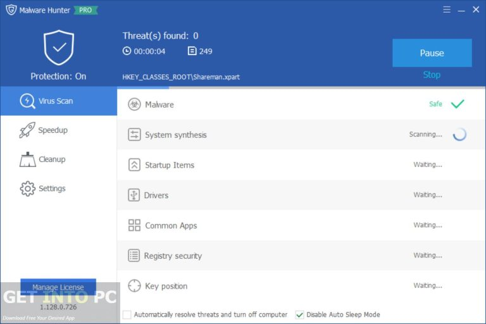Click 'Waiting...' status on Drivers row
The width and height of the screenshot is (486, 324).
428,195
